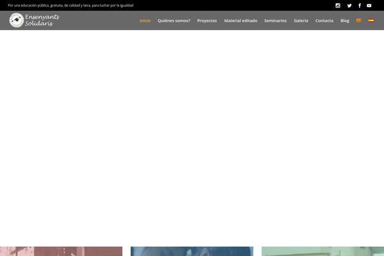Open the Twitter social icon

coord(349,5)
